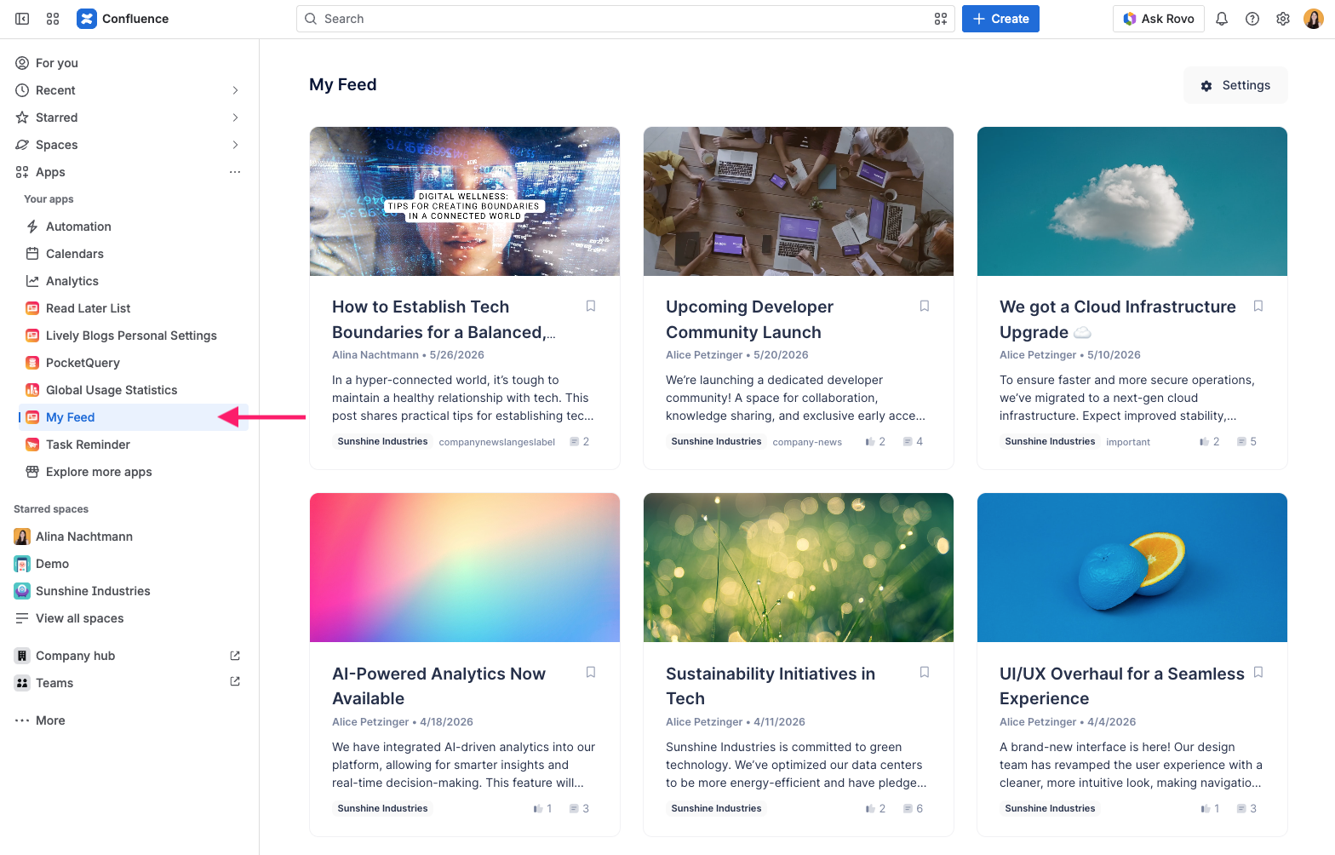
Task: Click comments count on Cloud Infrastructure post
Action: coord(1253,441)
